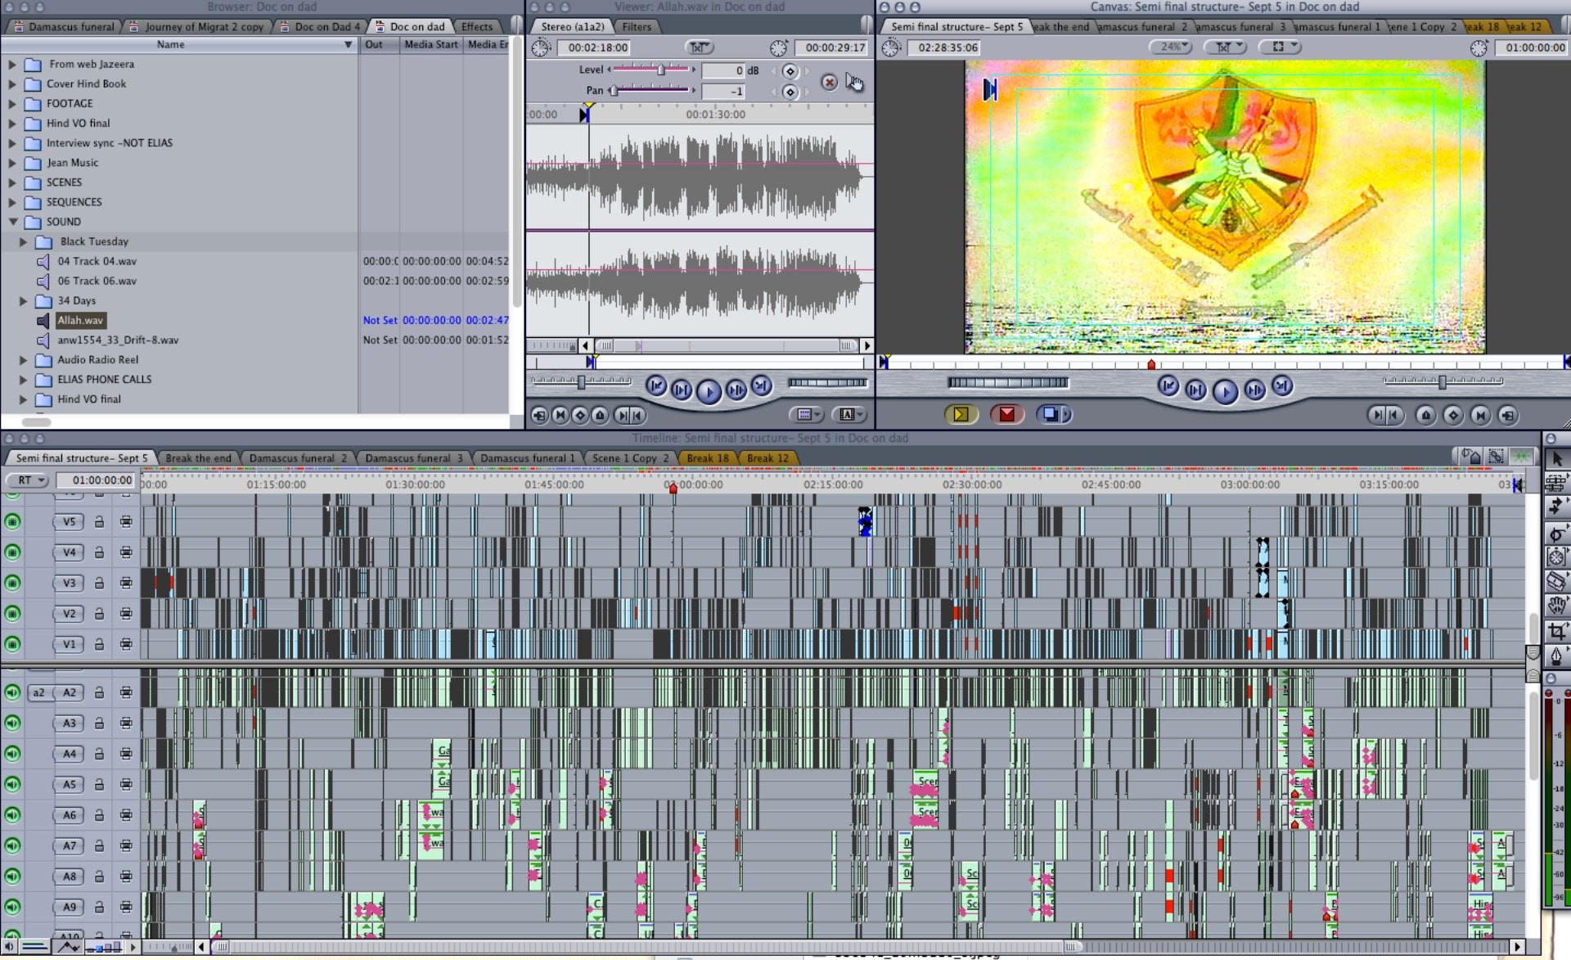This screenshot has width=1571, height=960.
Task: Toggle V3 track visibility
Action: coord(12,583)
